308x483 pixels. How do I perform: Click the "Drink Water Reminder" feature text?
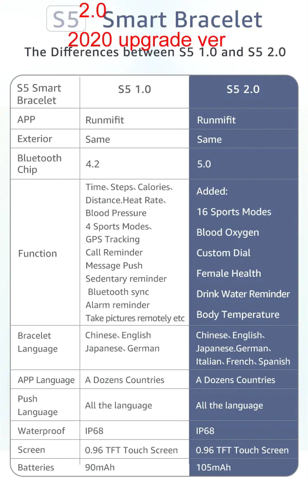point(243,294)
